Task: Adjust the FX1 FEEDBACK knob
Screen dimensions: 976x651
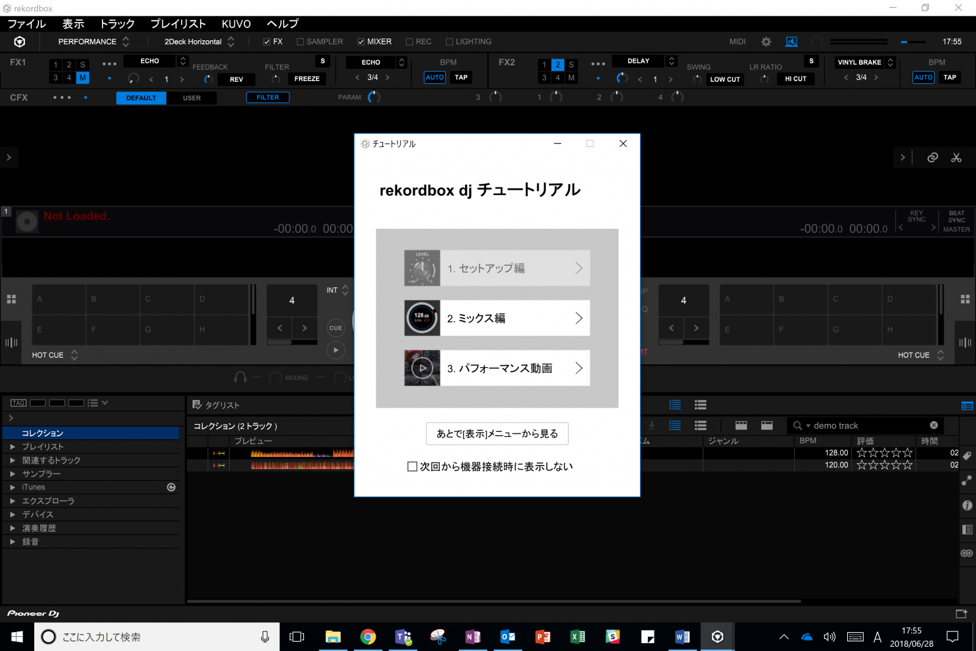Action: click(x=208, y=79)
